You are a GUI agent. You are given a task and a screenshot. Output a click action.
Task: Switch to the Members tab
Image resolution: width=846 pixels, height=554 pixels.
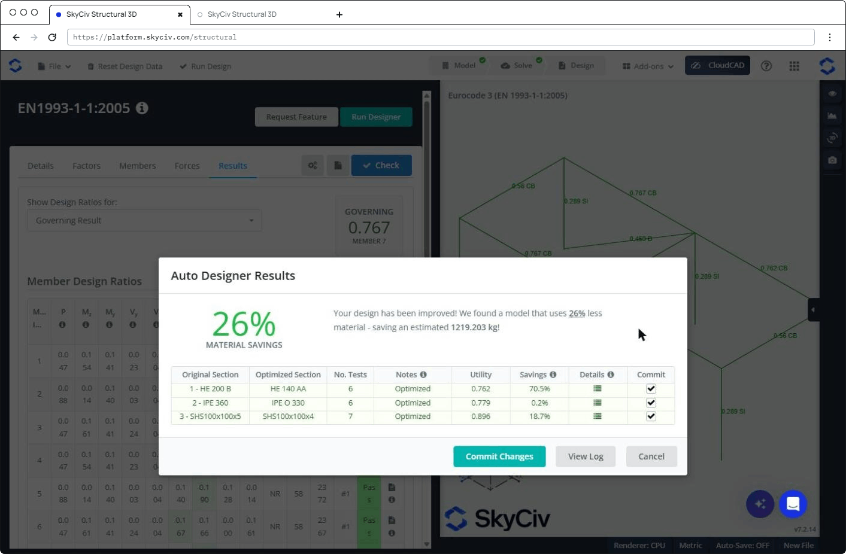coord(137,166)
